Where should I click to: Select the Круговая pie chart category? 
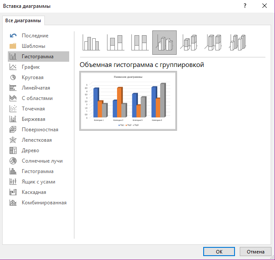tap(39, 77)
